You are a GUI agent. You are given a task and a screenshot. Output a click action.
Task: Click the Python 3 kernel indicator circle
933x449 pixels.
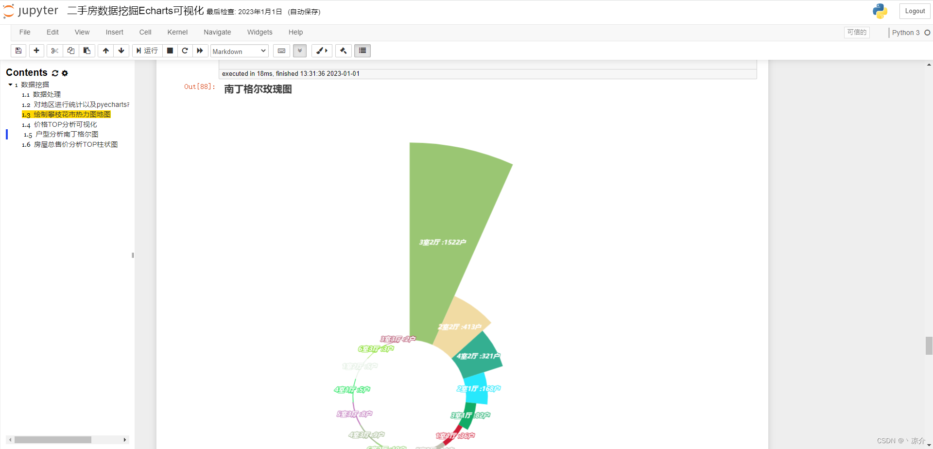[927, 33]
